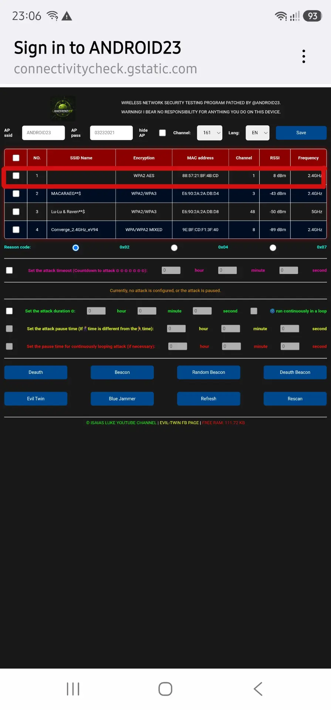Click the Converge_2.4GHz_eV94 SSID name cell
Viewport: 331px width, 710px height.
[81, 230]
